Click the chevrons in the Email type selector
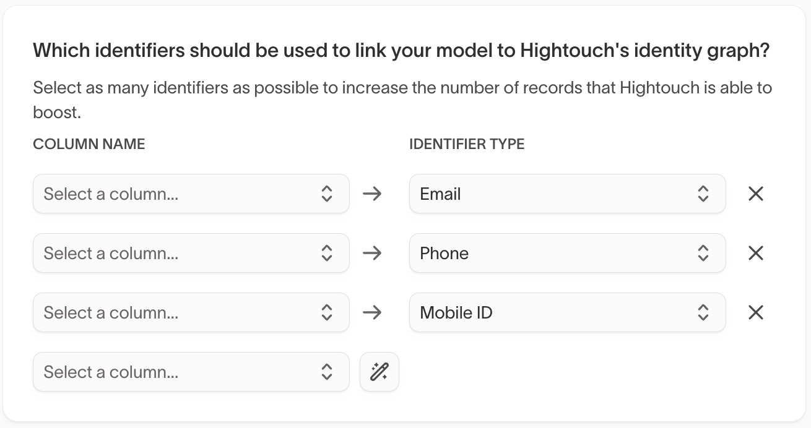Viewport: 811px width, 428px height. click(x=703, y=194)
